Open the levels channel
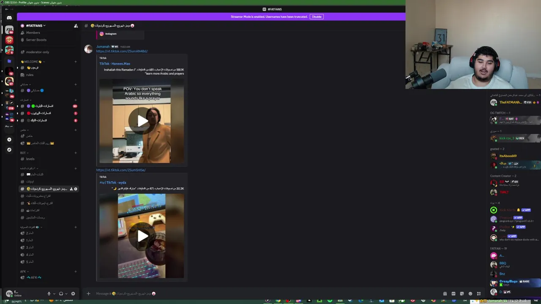The height and width of the screenshot is (304, 541). click(49, 159)
